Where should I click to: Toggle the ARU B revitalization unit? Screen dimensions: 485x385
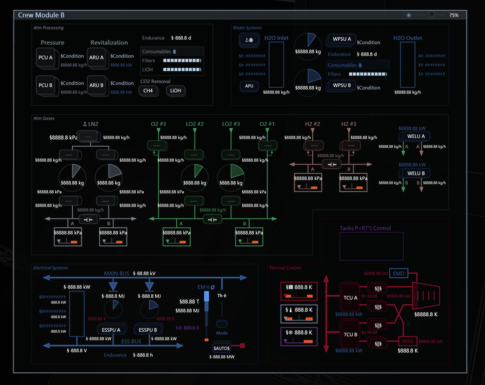[x=96, y=85]
